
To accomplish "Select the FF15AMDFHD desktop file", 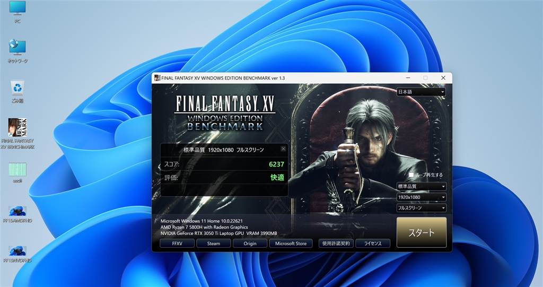I will (17, 214).
